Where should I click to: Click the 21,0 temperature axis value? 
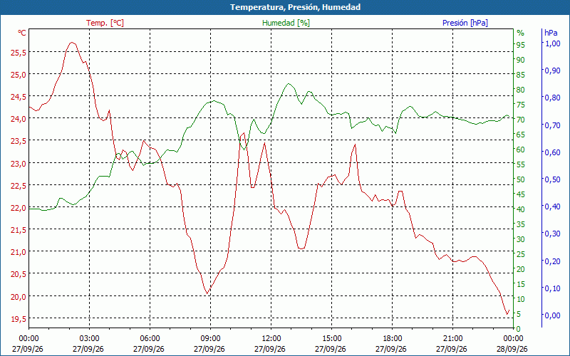click(19, 253)
